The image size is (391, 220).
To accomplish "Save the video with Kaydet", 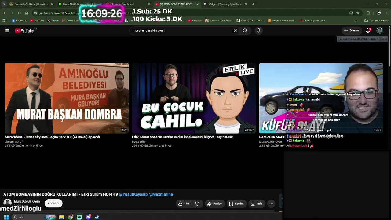I will pos(236,204).
